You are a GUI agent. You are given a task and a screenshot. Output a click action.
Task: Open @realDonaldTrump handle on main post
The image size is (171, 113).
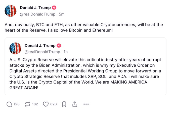[x=37, y=14]
